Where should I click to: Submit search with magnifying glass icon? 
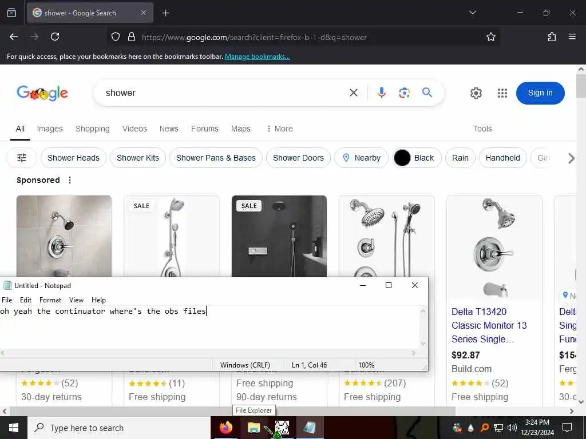(427, 92)
